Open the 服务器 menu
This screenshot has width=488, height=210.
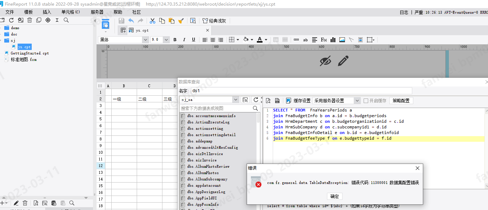point(97,12)
